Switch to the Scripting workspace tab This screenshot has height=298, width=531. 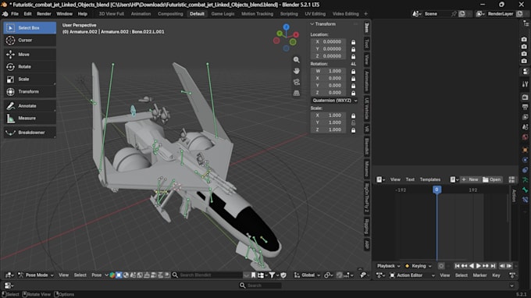[x=289, y=14]
